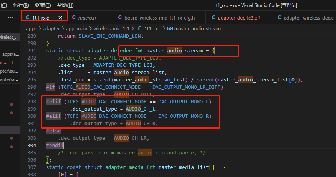Click the #else directive on line 302
This screenshot has height=177, width=336.
pos(53,131)
